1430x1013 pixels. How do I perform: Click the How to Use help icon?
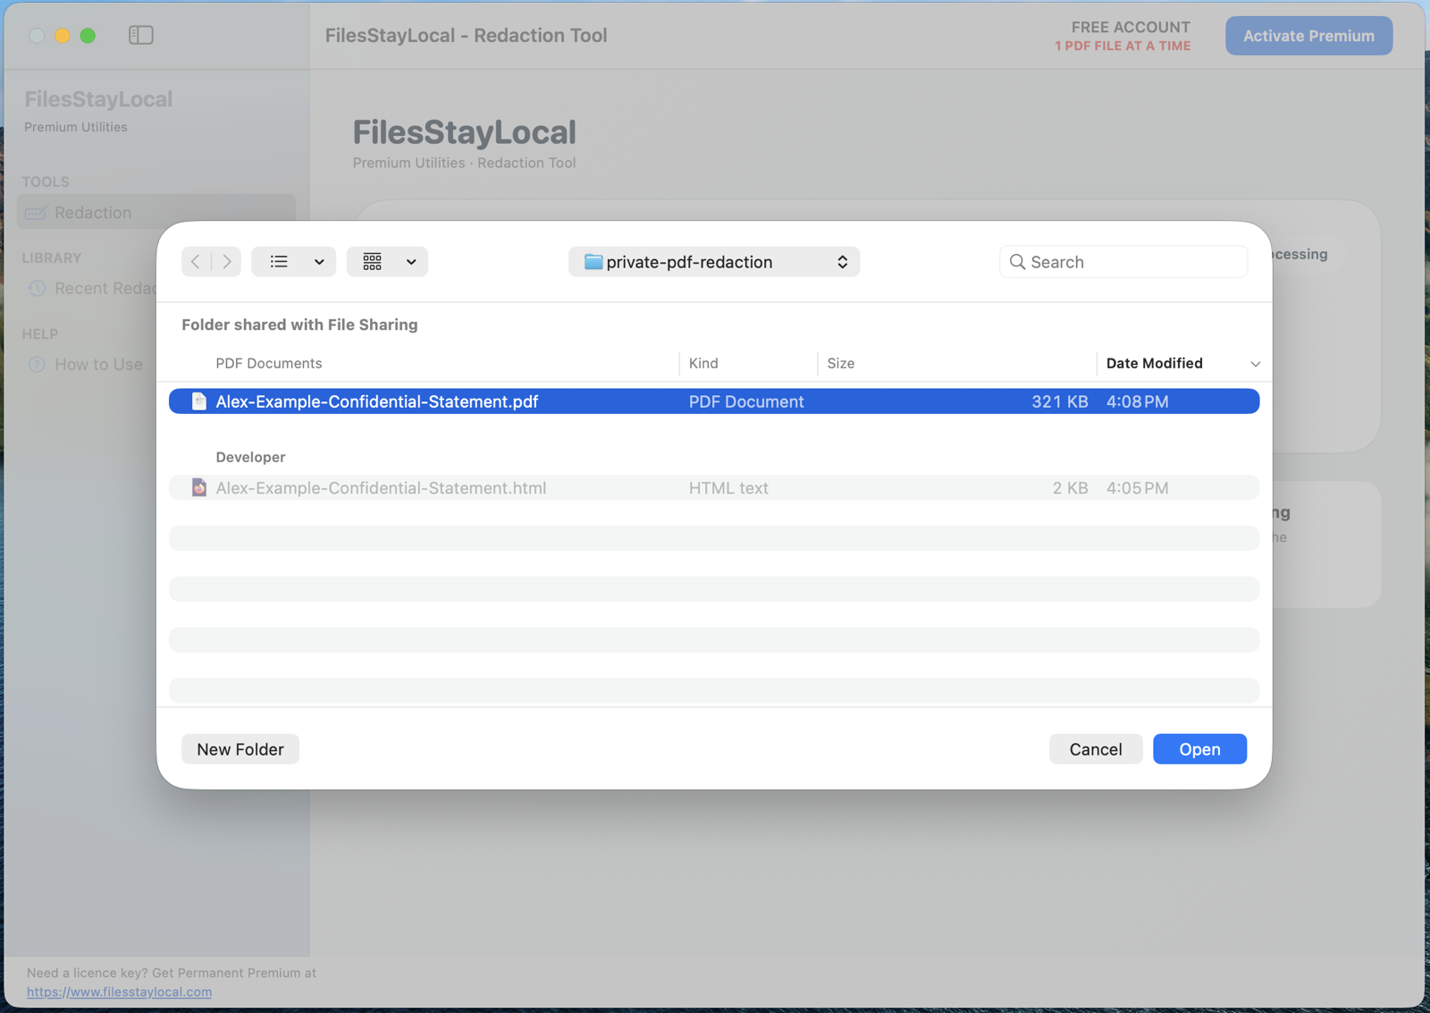tap(37, 364)
